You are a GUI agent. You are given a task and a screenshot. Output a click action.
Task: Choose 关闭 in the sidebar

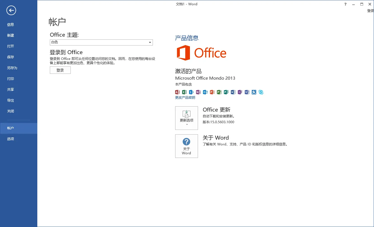coord(19,111)
